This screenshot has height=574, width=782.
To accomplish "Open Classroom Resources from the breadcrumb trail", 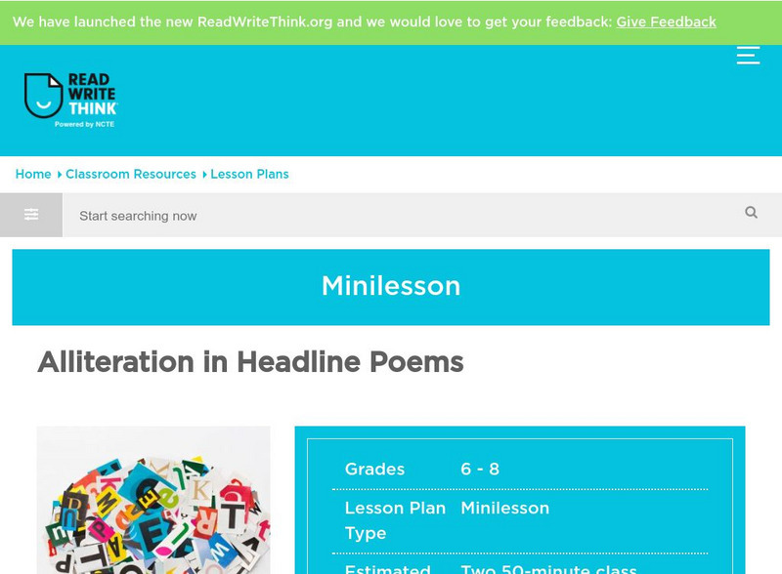I will 131,174.
